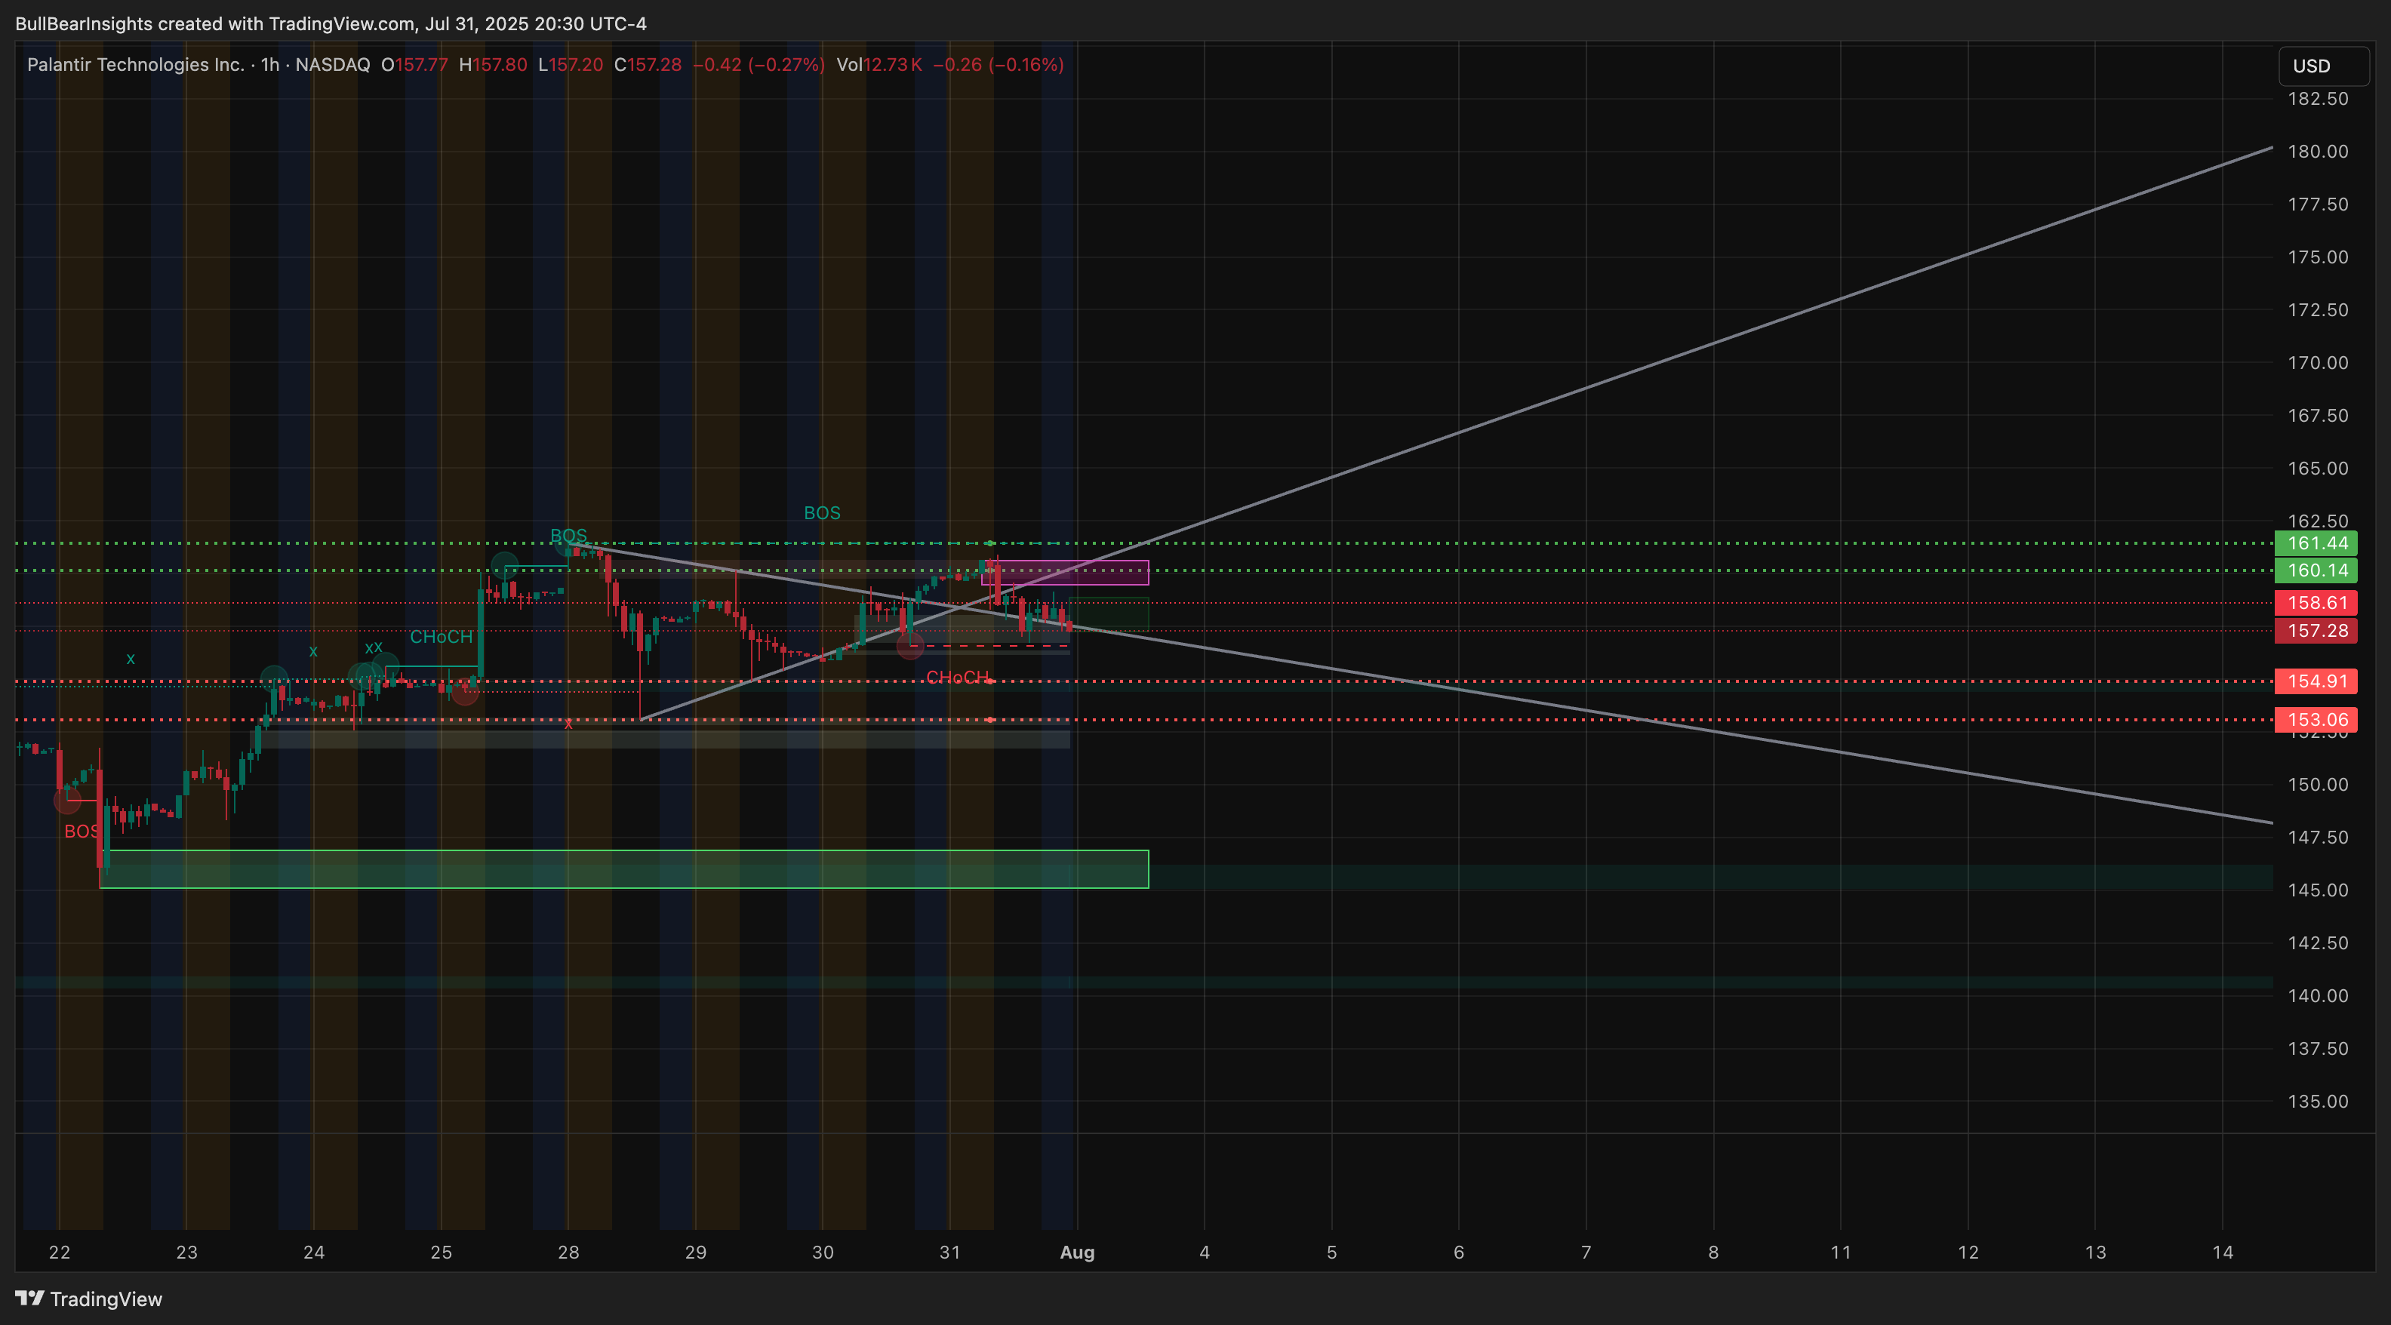Click the BOS label near the 28th peak
Screen dimensions: 2391x1325
569,536
